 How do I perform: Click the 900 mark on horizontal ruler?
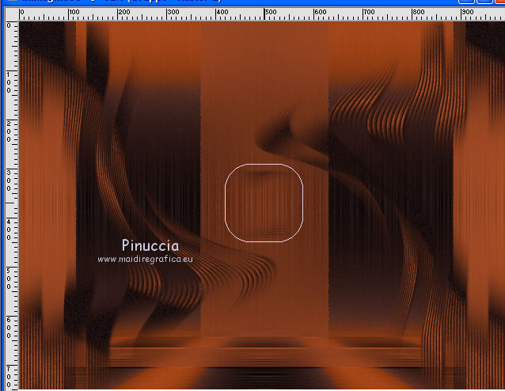[467, 12]
